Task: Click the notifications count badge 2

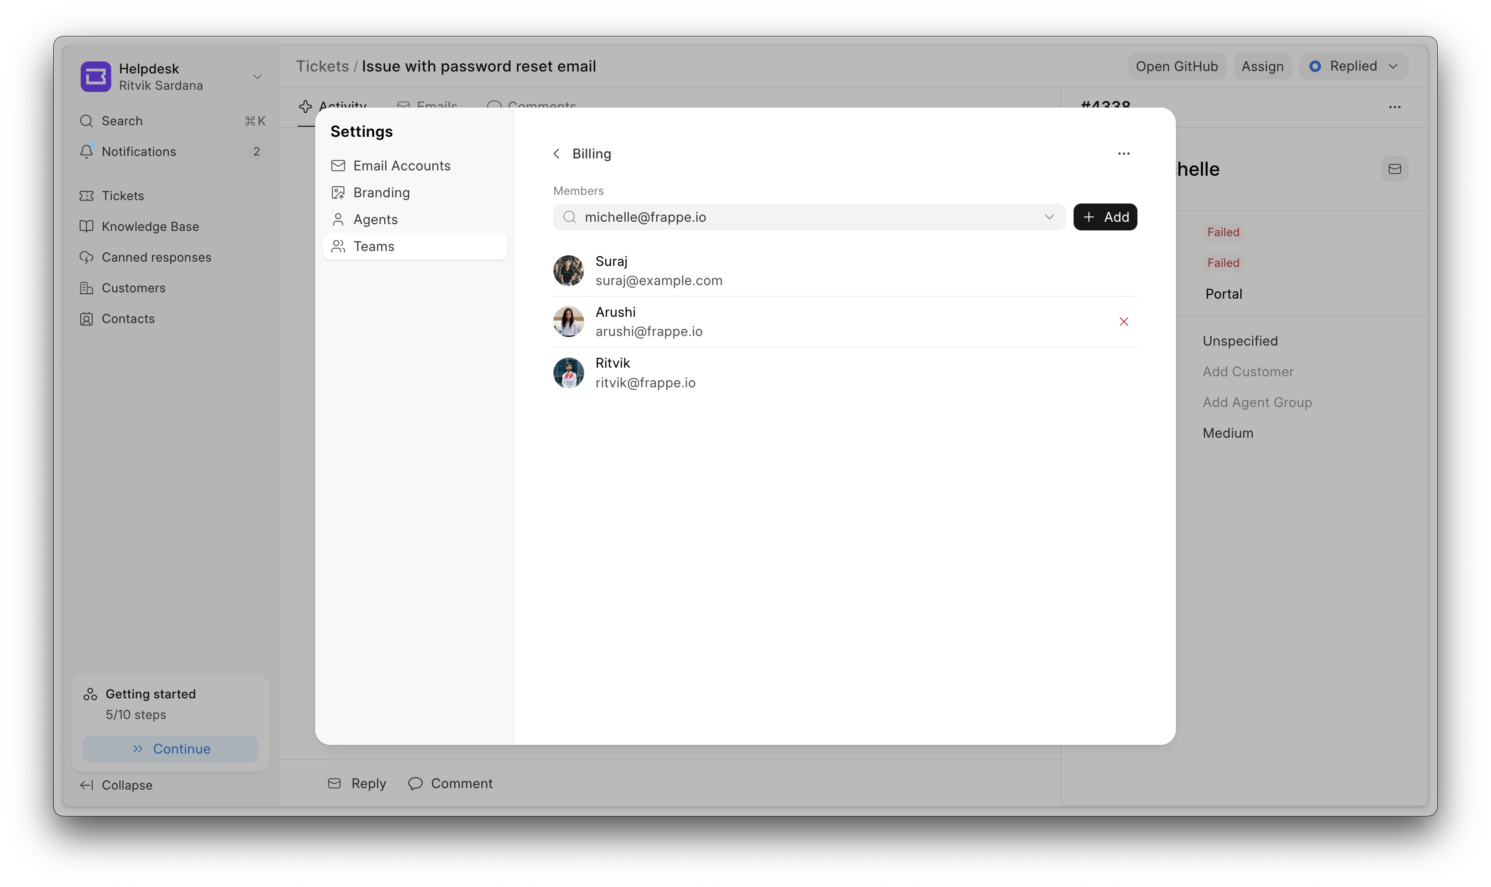Action: [x=257, y=152]
